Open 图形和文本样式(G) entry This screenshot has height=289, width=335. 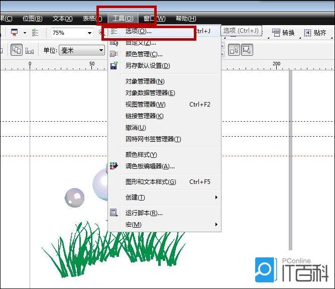[164, 182]
